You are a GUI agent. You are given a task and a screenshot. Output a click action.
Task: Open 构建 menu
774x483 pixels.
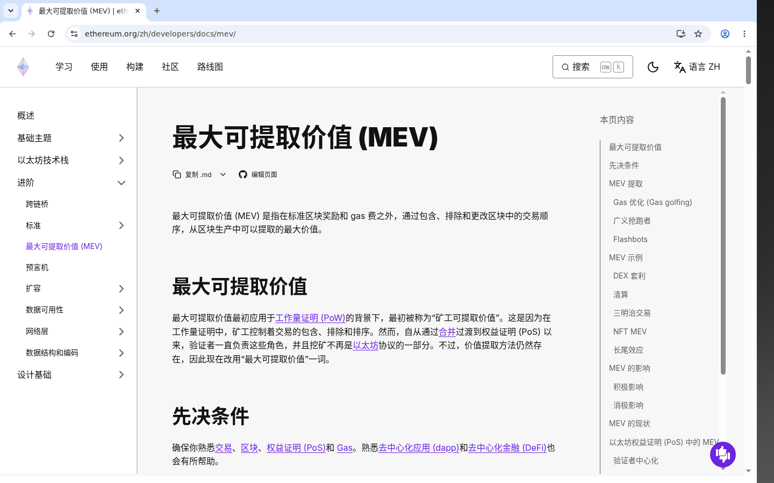click(135, 67)
